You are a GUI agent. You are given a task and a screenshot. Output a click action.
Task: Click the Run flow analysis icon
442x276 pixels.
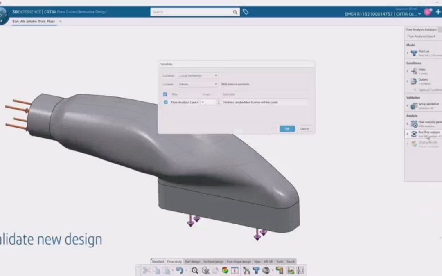click(x=414, y=134)
